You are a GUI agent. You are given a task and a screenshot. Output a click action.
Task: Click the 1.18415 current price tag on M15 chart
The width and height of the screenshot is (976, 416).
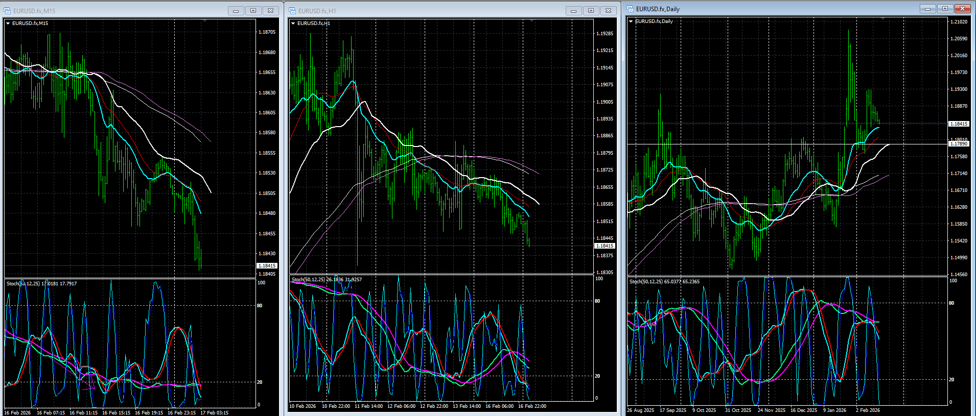point(267,266)
